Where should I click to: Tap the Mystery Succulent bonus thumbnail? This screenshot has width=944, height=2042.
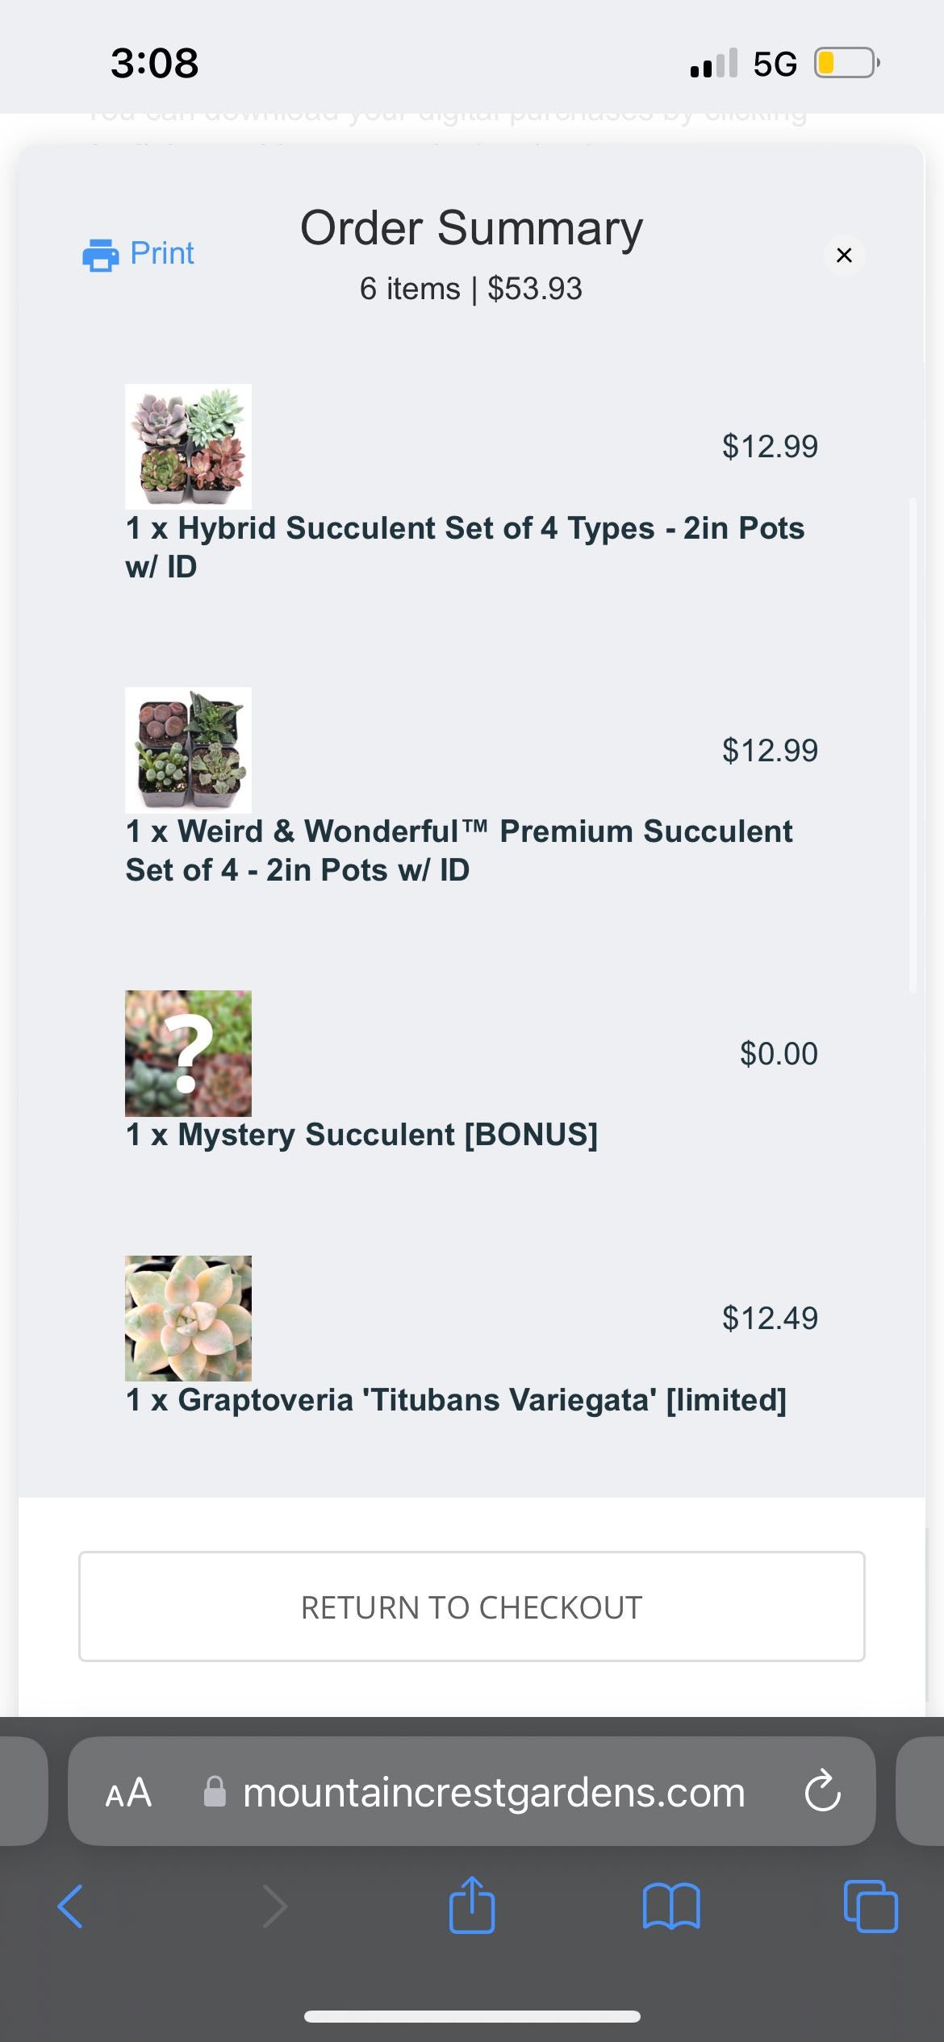coord(188,1053)
